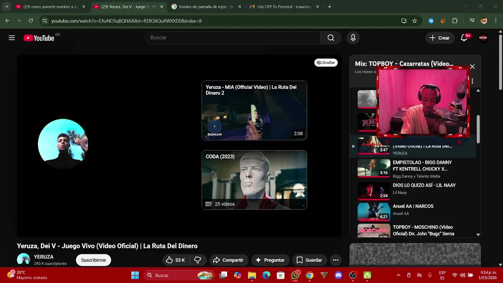Open Discord from the taskbar
The image size is (503, 283).
338,275
